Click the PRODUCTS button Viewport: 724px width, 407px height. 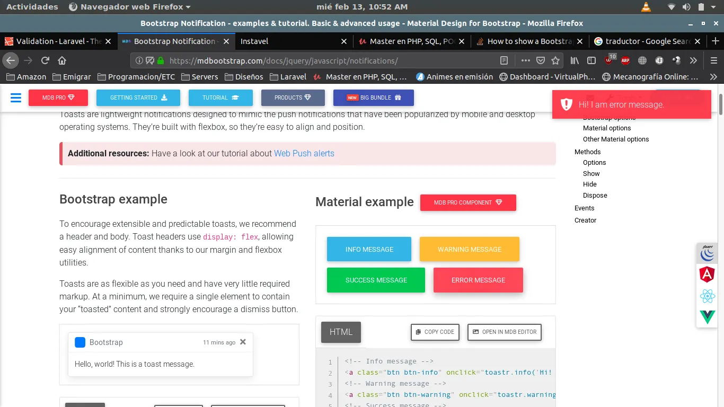click(x=293, y=98)
